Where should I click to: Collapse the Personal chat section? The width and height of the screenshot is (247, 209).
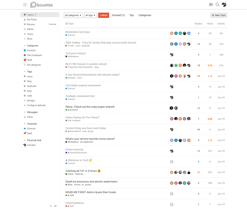tap(34, 140)
